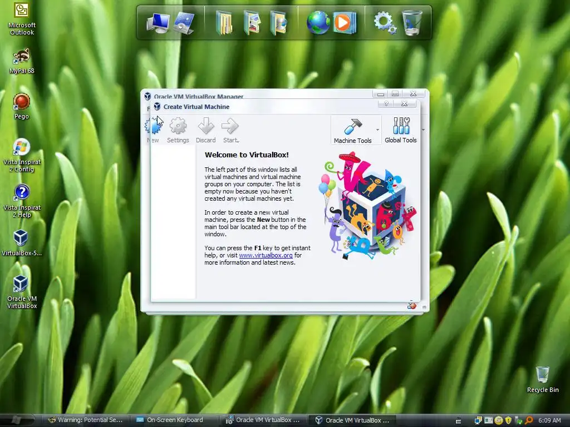
Task: Click the computer monitor icon in the dock
Action: pos(158,23)
